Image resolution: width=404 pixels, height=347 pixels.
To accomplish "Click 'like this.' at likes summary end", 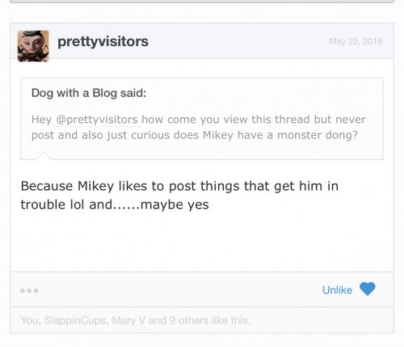I will pos(231,320).
